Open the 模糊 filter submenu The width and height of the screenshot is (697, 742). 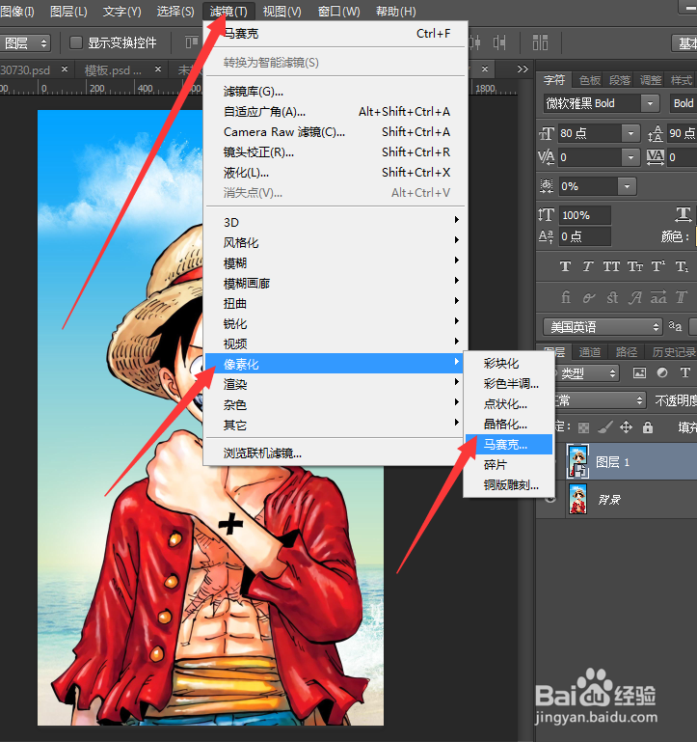335,262
